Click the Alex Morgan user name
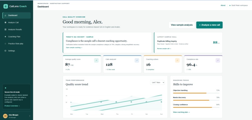The height and width of the screenshot is (120, 252). click(x=13, y=115)
